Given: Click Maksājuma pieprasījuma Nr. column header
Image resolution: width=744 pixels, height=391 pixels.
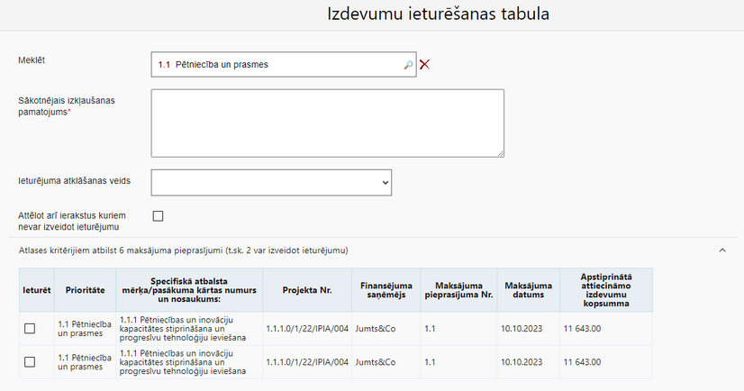Looking at the screenshot, I should 458,290.
